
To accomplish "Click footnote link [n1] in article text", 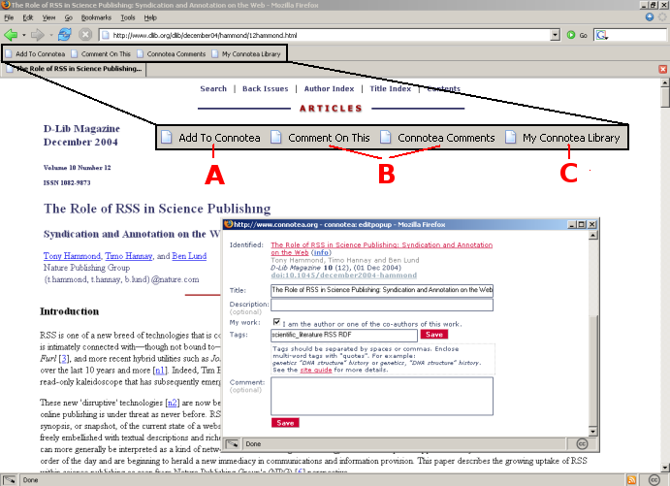I will (160, 371).
